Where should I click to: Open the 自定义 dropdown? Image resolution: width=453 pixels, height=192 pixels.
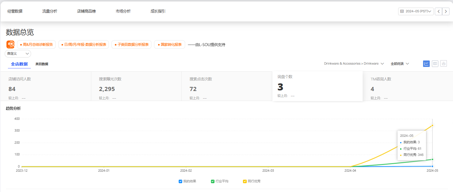click(x=18, y=54)
